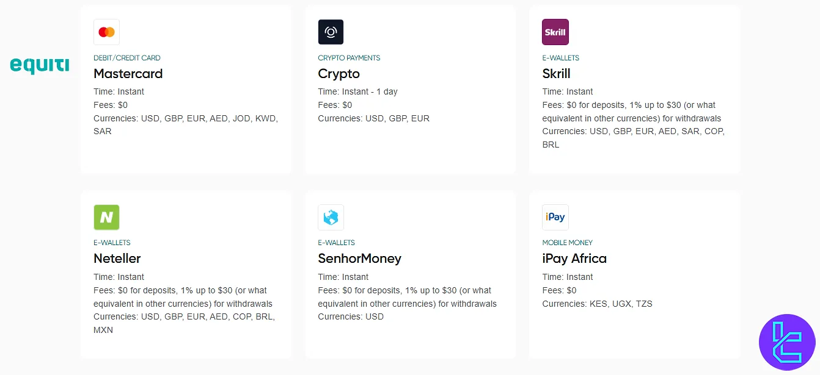Click the DEBIT/CREDIT CARD category label

[126, 57]
